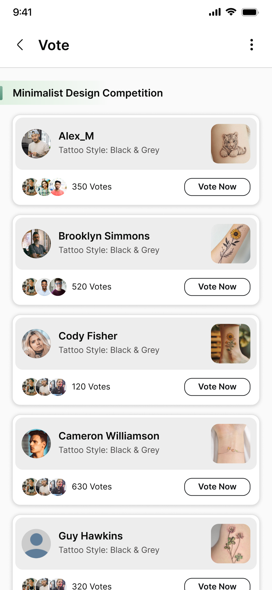Tap the battery icon in status bar
Screen dimensions: 272x590
pyautogui.click(x=250, y=12)
